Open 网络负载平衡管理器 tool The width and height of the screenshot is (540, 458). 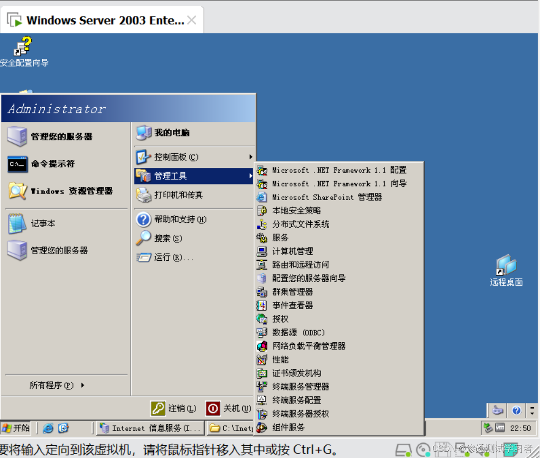339,346
